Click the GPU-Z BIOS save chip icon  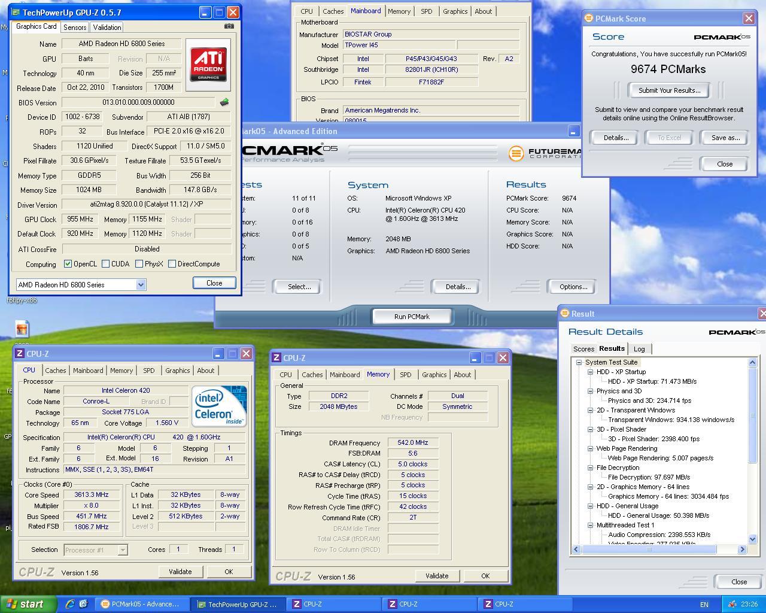click(224, 102)
